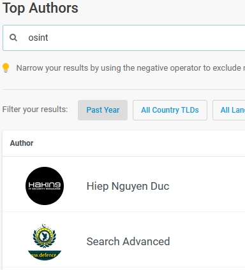Click the green wreath emblem icon
This screenshot has height=270, width=245.
(x=44, y=236)
